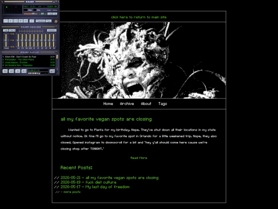Viewport: 278px width, 209px height.
Task: Click the playlist mini stop control
Action: pos(35,73)
